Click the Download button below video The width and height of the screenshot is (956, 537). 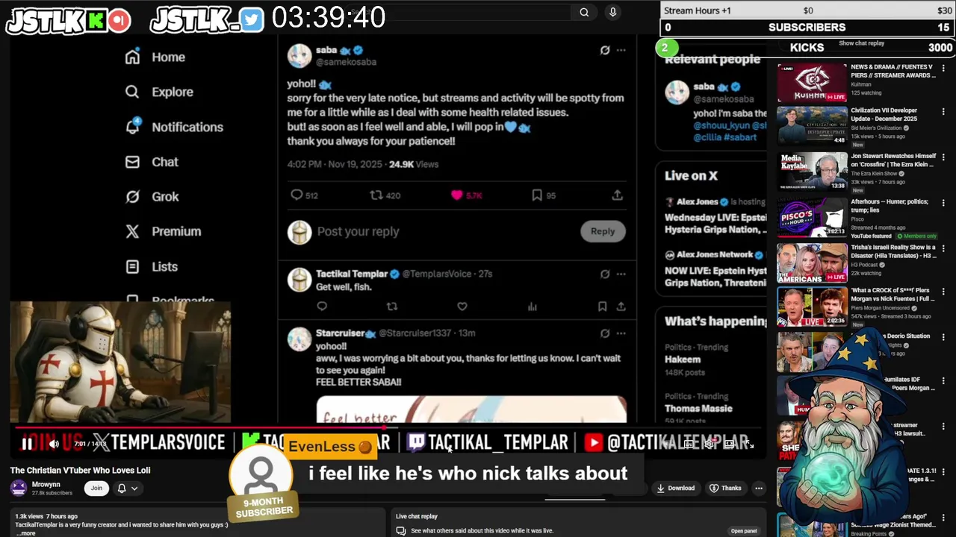pos(675,489)
